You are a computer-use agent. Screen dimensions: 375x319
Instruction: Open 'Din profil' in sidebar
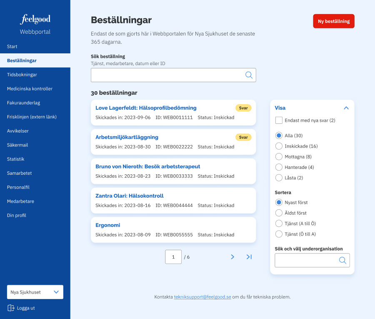(x=35, y=216)
